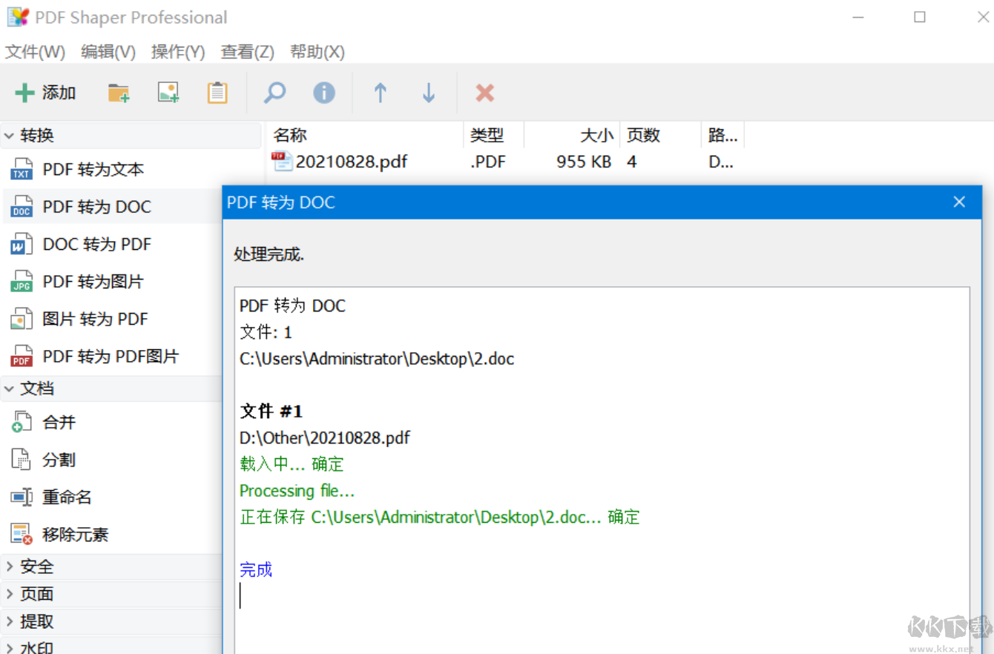The width and height of the screenshot is (994, 654).
Task: Click the TXT icon for PDF 转为文本
Action: point(22,169)
